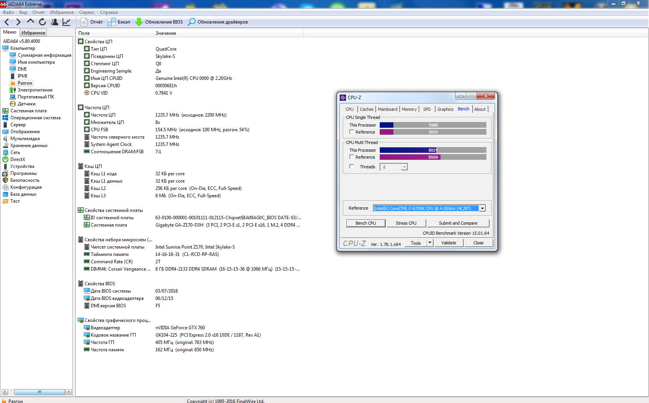The width and height of the screenshot is (649, 403).
Task: Enable the Threads checkbox in CPU-Z
Action: point(352,167)
